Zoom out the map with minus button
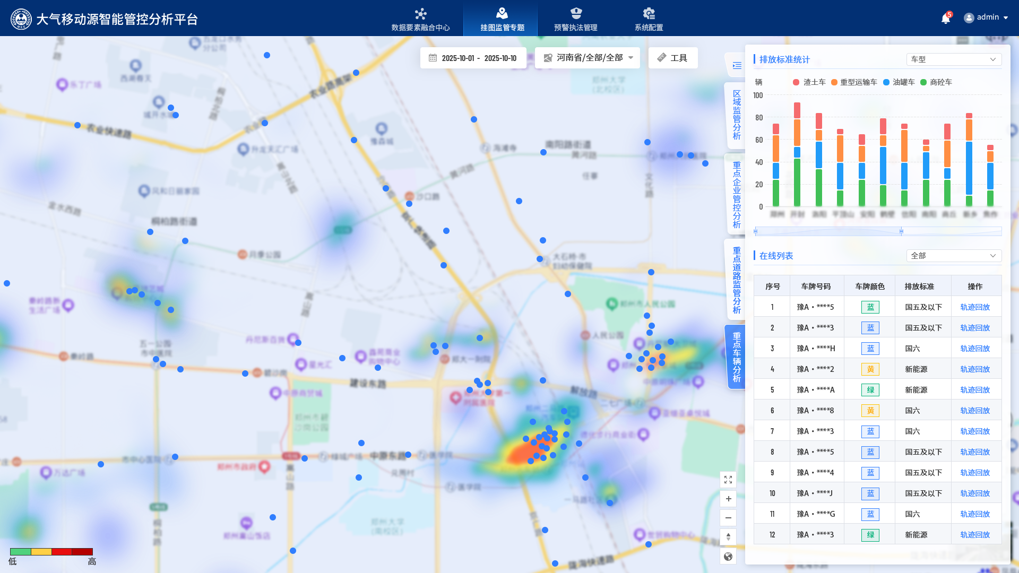The height and width of the screenshot is (573, 1019). click(x=728, y=518)
